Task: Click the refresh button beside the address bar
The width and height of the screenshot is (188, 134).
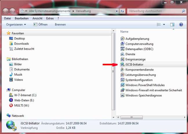Action: click(x=122, y=11)
